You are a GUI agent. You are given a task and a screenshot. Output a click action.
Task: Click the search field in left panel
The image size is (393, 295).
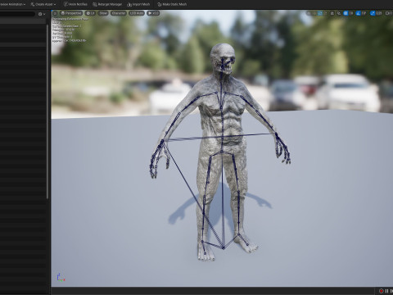(x=17, y=14)
